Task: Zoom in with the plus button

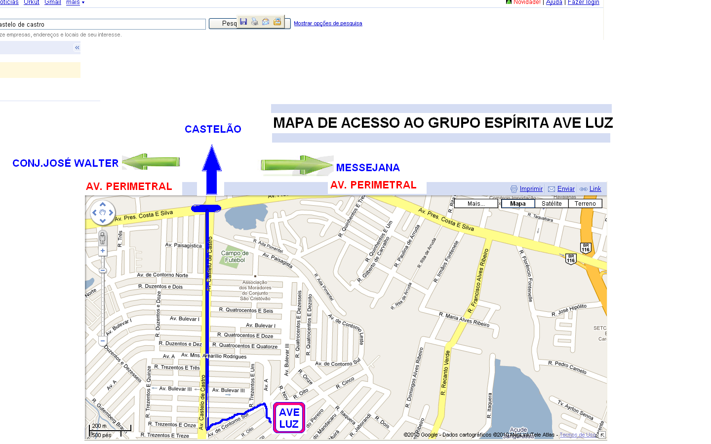Action: (x=103, y=251)
